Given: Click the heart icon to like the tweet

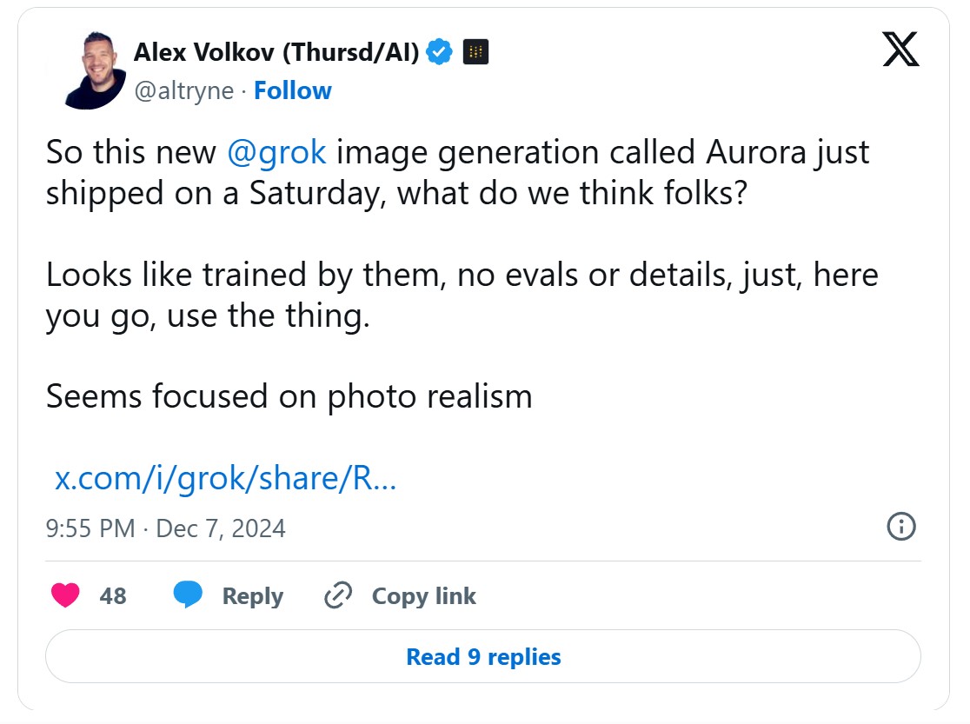Looking at the screenshot, I should pos(64,595).
